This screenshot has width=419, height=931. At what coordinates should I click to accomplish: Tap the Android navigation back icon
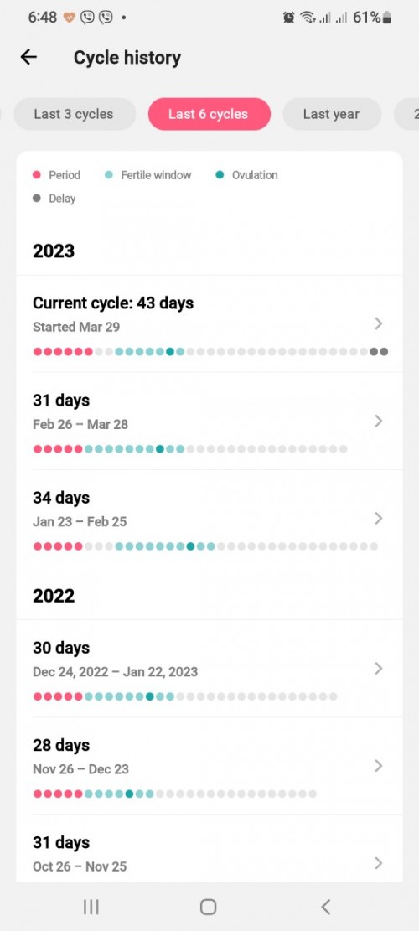point(325,907)
